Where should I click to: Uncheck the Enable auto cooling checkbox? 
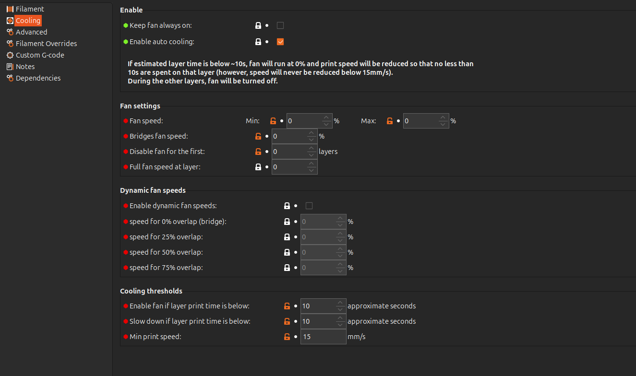tap(280, 42)
